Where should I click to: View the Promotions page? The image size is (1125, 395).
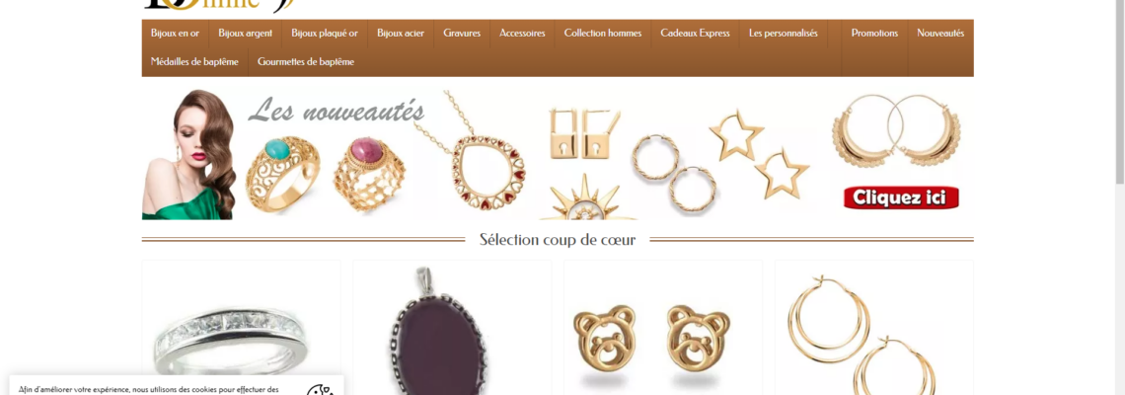874,33
